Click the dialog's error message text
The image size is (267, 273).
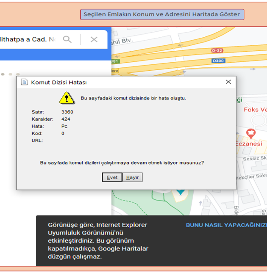pos(133,98)
